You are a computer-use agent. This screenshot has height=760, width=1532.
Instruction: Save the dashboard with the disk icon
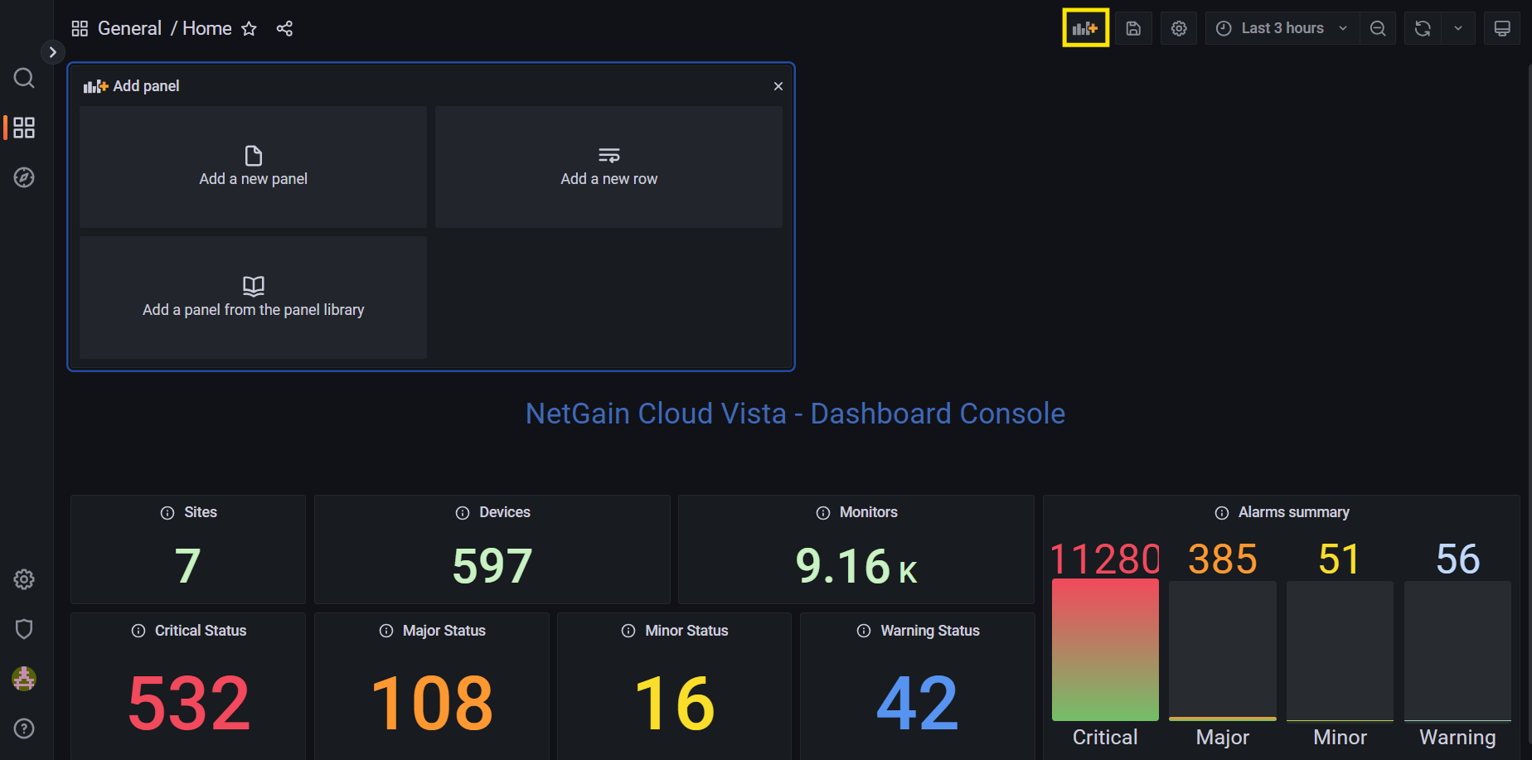click(x=1133, y=28)
